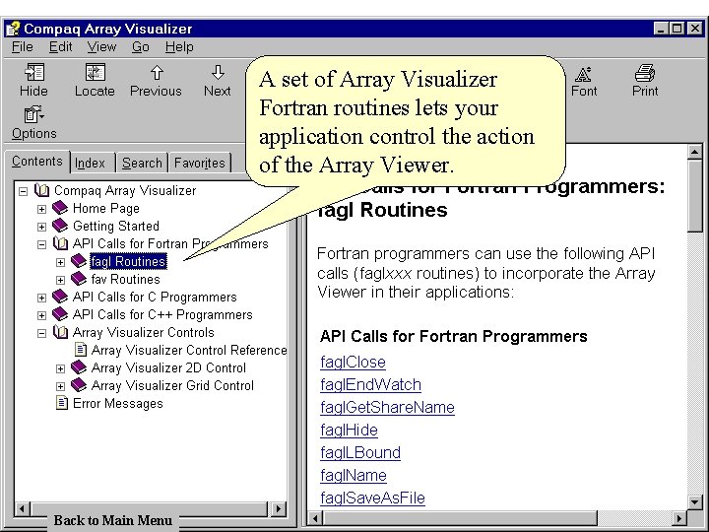Open the faglSaveAsFile link
Image resolution: width=709 pixels, height=532 pixels.
[372, 498]
